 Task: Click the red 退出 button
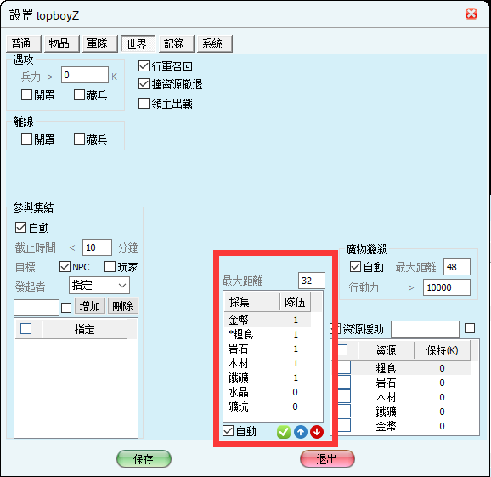click(327, 459)
